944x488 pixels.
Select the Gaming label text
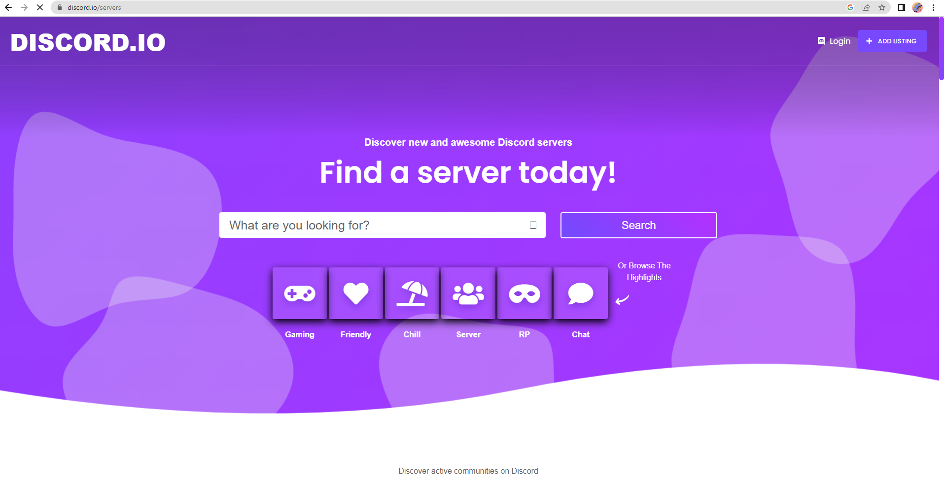(x=300, y=334)
